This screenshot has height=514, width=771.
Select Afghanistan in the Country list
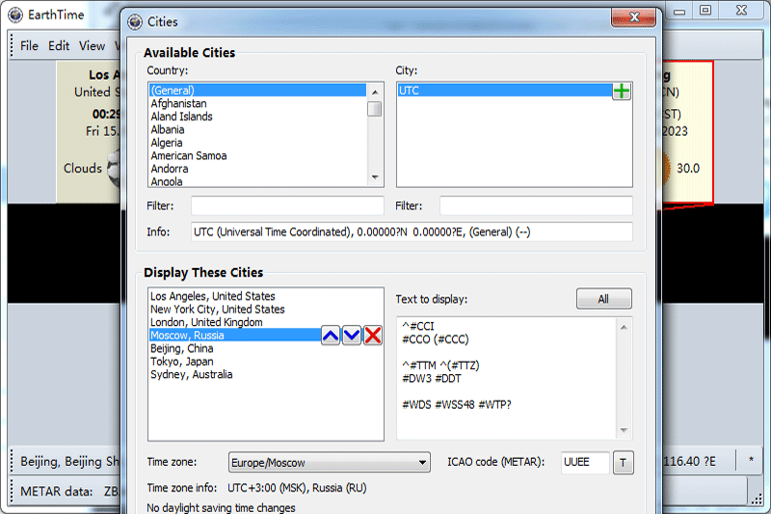point(178,103)
